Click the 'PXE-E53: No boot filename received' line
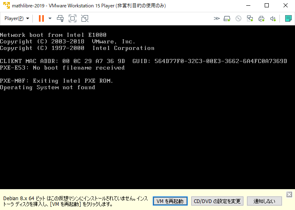Image resolution: width=295 pixels, height=210 pixels. [62, 68]
